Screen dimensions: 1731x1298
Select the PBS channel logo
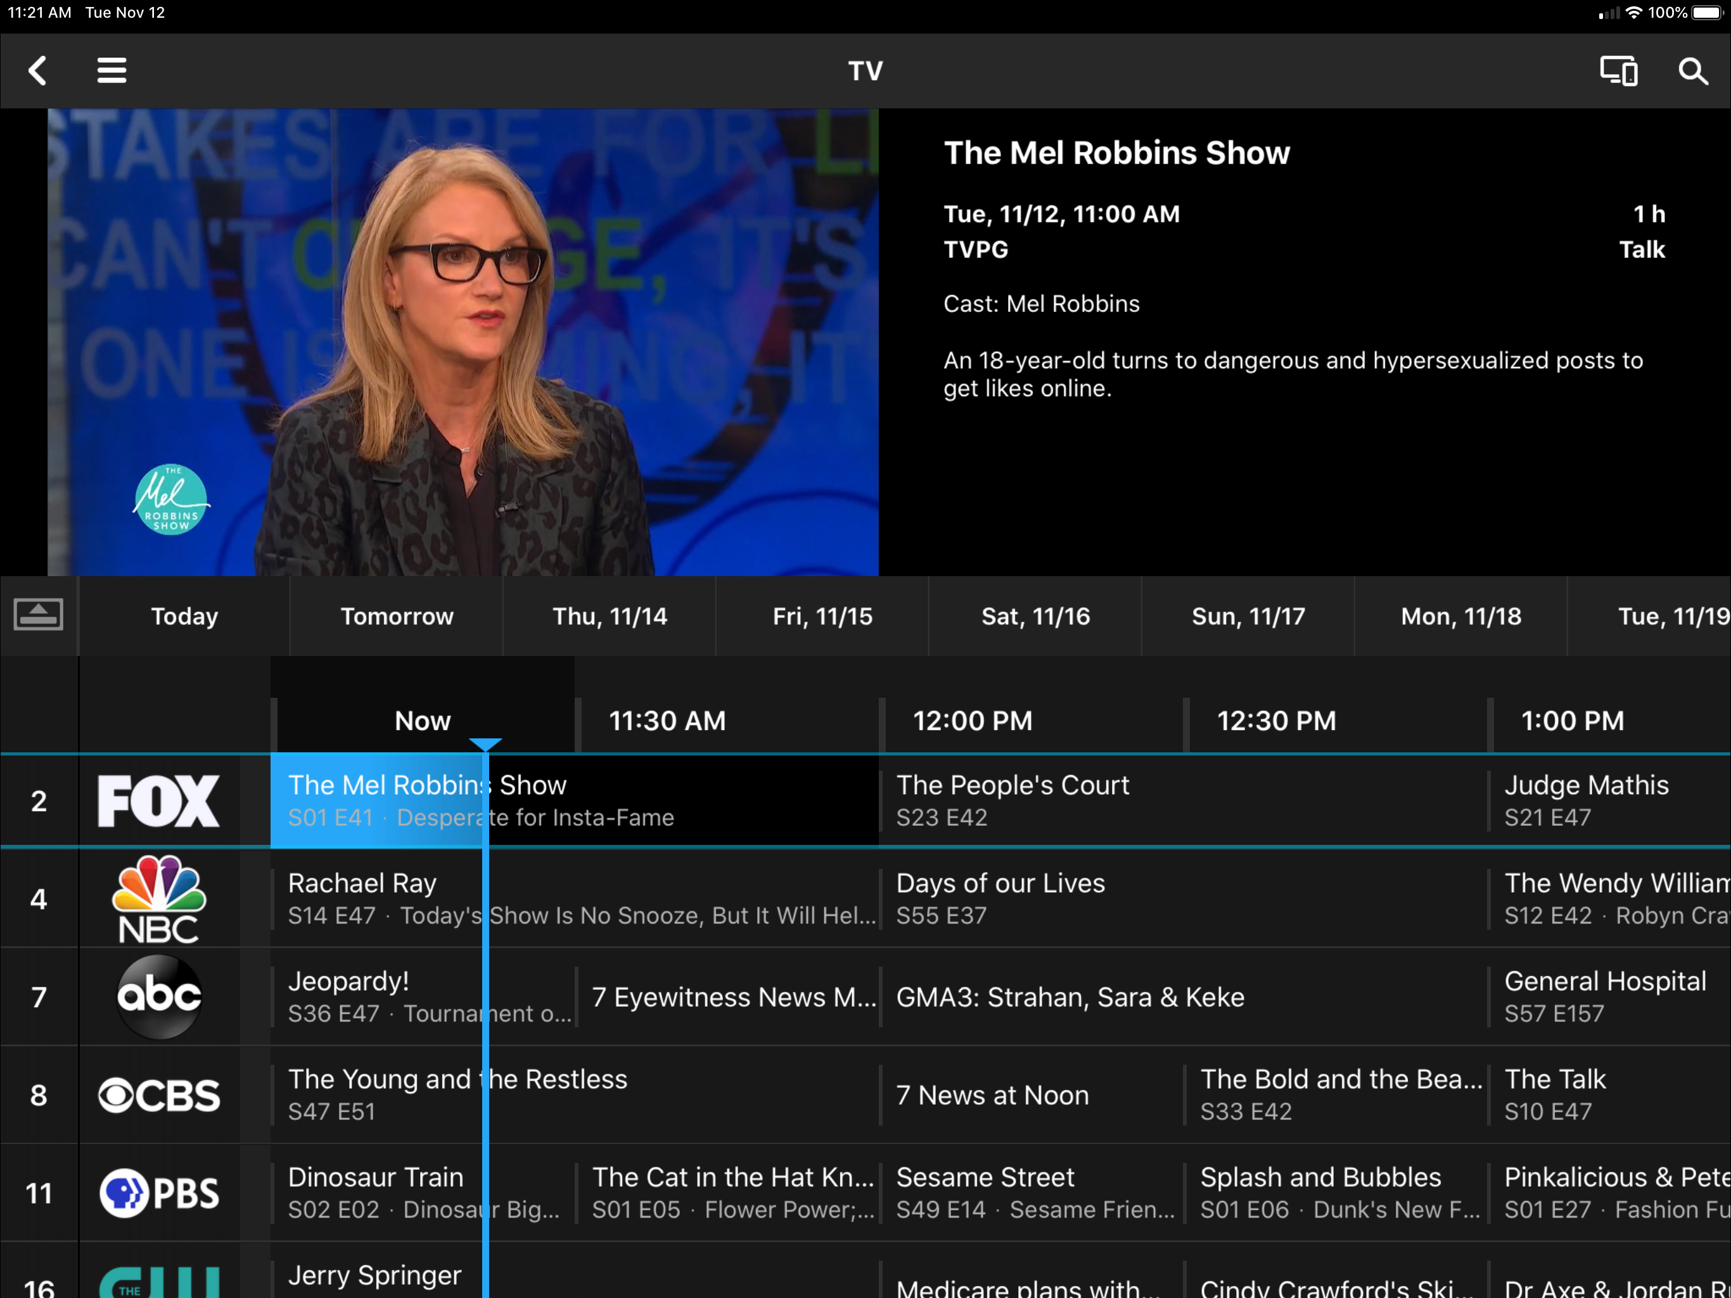159,1192
